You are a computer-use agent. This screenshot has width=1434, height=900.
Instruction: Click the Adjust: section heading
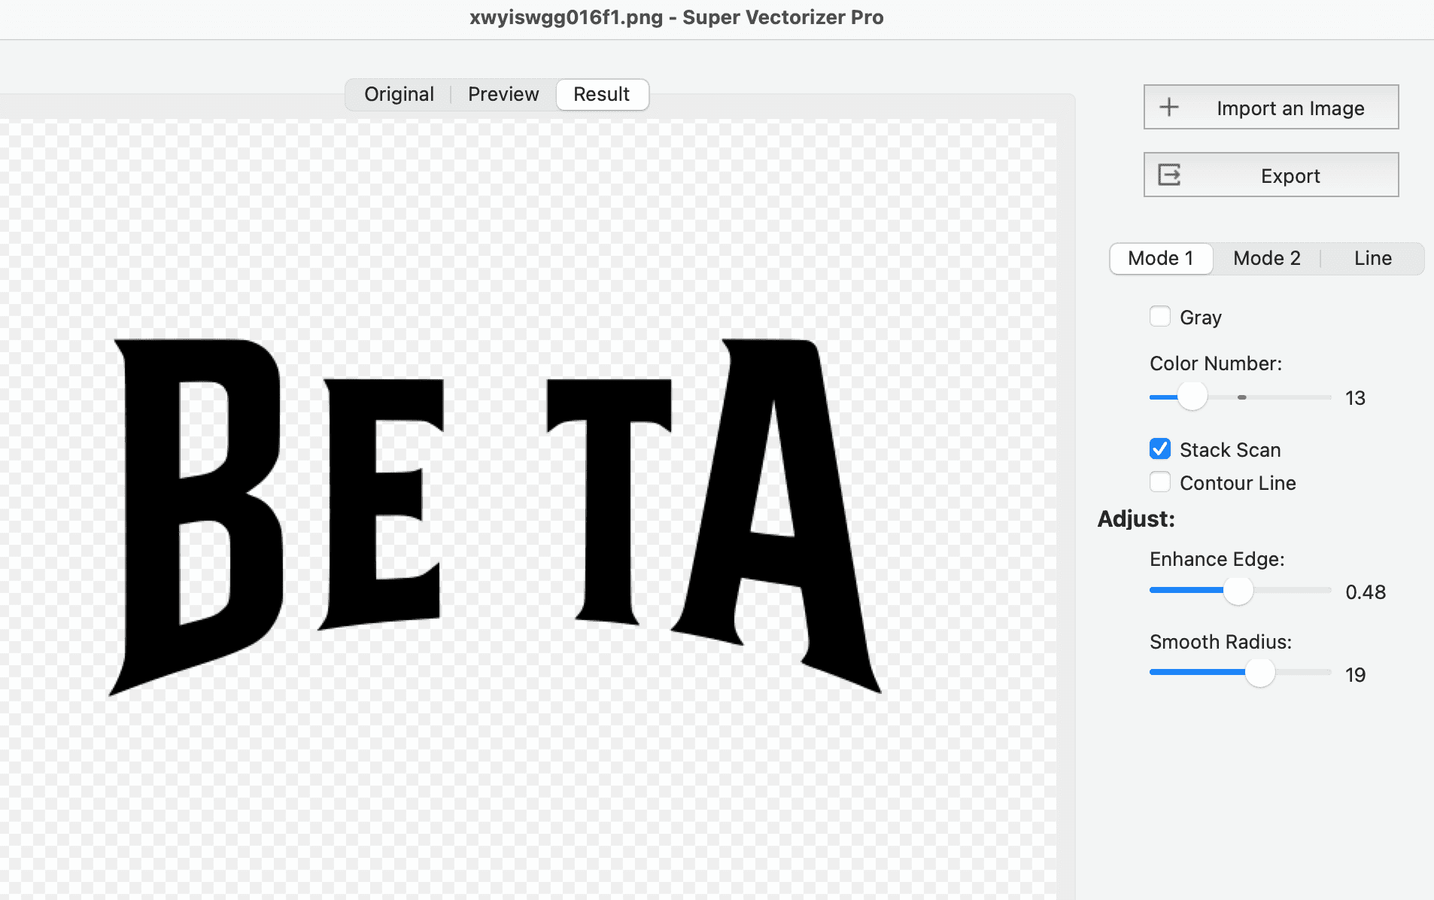[x=1136, y=518]
